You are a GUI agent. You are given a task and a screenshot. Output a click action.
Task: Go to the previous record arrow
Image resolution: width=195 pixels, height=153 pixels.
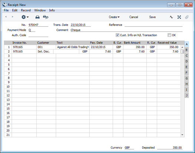6,17
